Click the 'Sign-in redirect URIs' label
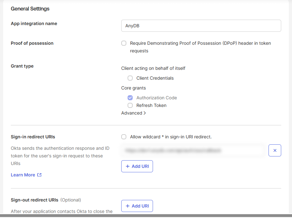This screenshot has width=292, height=218. pos(33,137)
